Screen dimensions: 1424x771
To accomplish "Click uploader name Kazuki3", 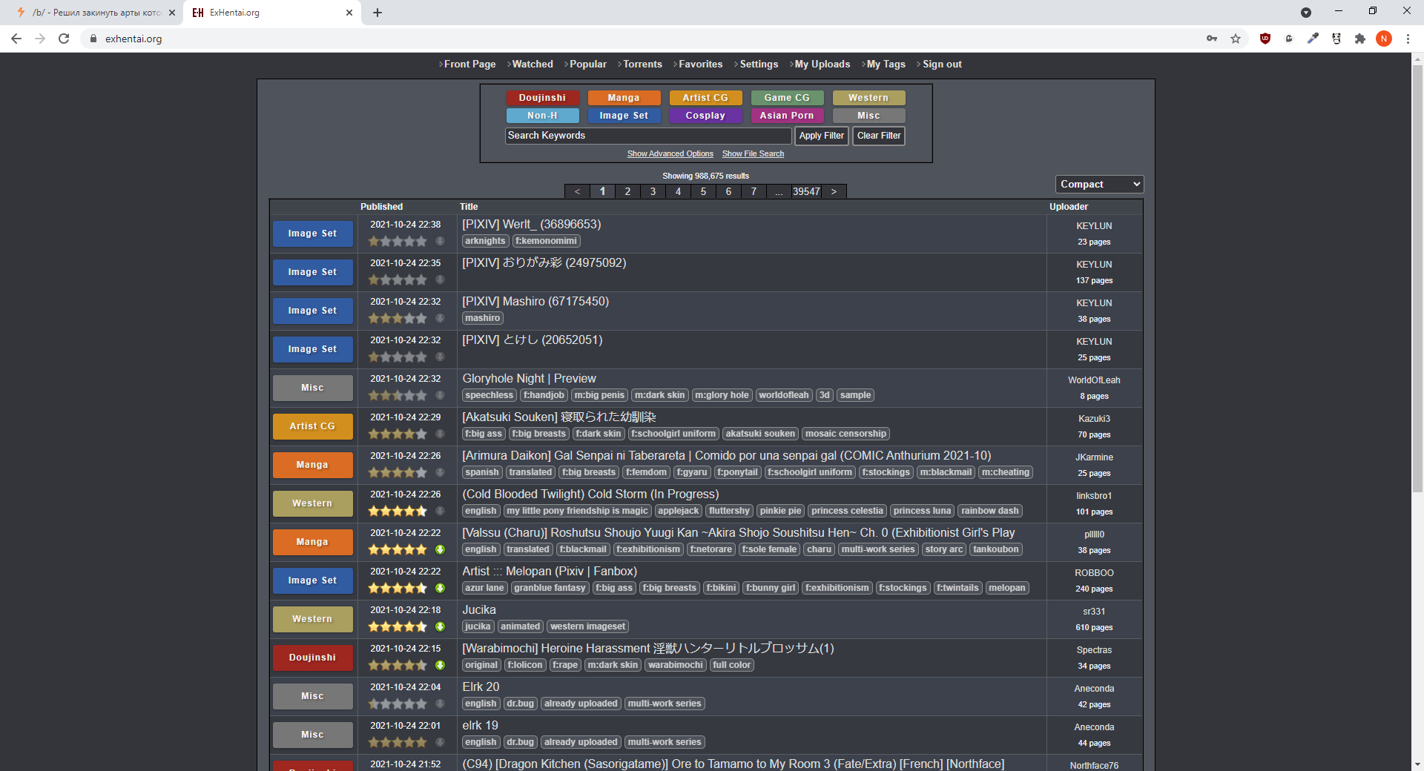I will coord(1094,419).
